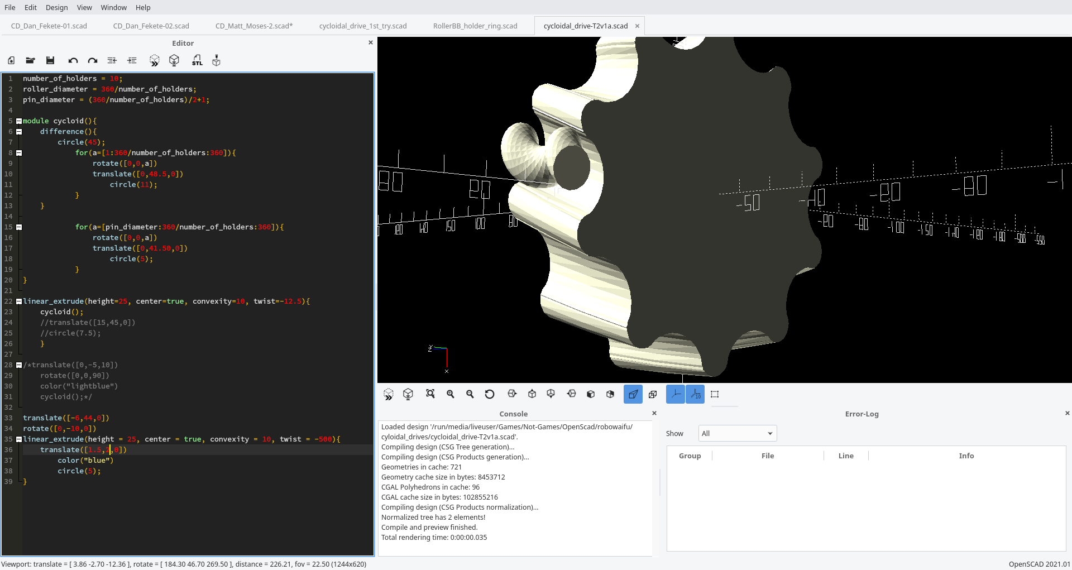Open the View menu

click(84, 7)
